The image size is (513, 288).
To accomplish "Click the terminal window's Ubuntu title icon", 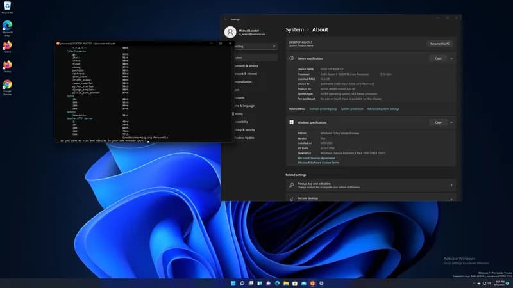I will point(58,43).
